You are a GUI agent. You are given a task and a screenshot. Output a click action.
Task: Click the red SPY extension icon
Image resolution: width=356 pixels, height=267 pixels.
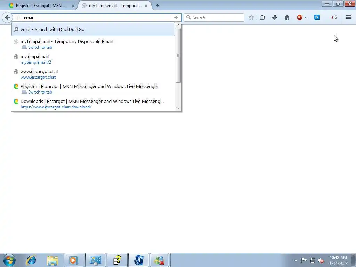(x=299, y=17)
